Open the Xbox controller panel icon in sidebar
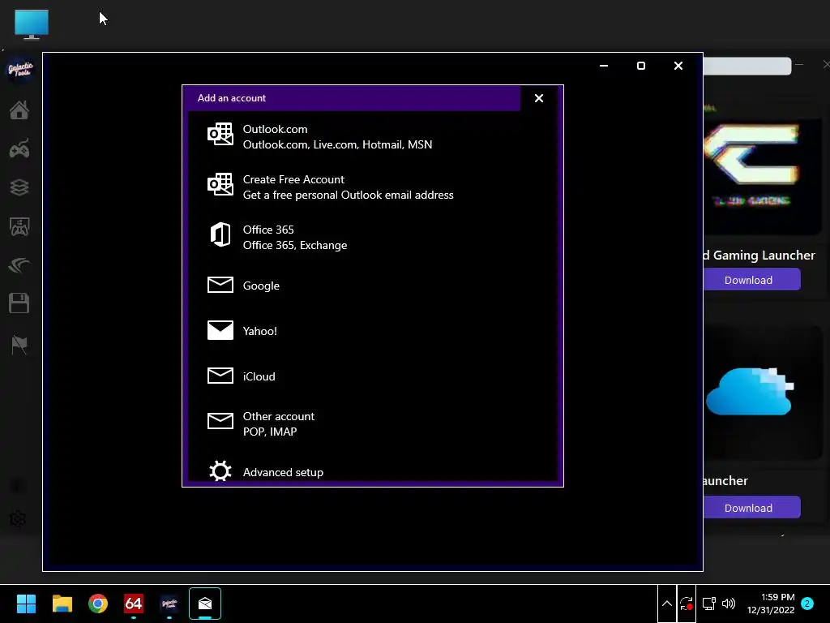 (19, 227)
